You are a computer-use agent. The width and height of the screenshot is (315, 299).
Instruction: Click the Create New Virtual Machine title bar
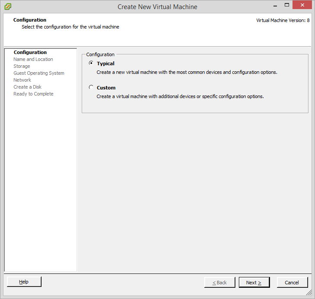tap(157, 6)
